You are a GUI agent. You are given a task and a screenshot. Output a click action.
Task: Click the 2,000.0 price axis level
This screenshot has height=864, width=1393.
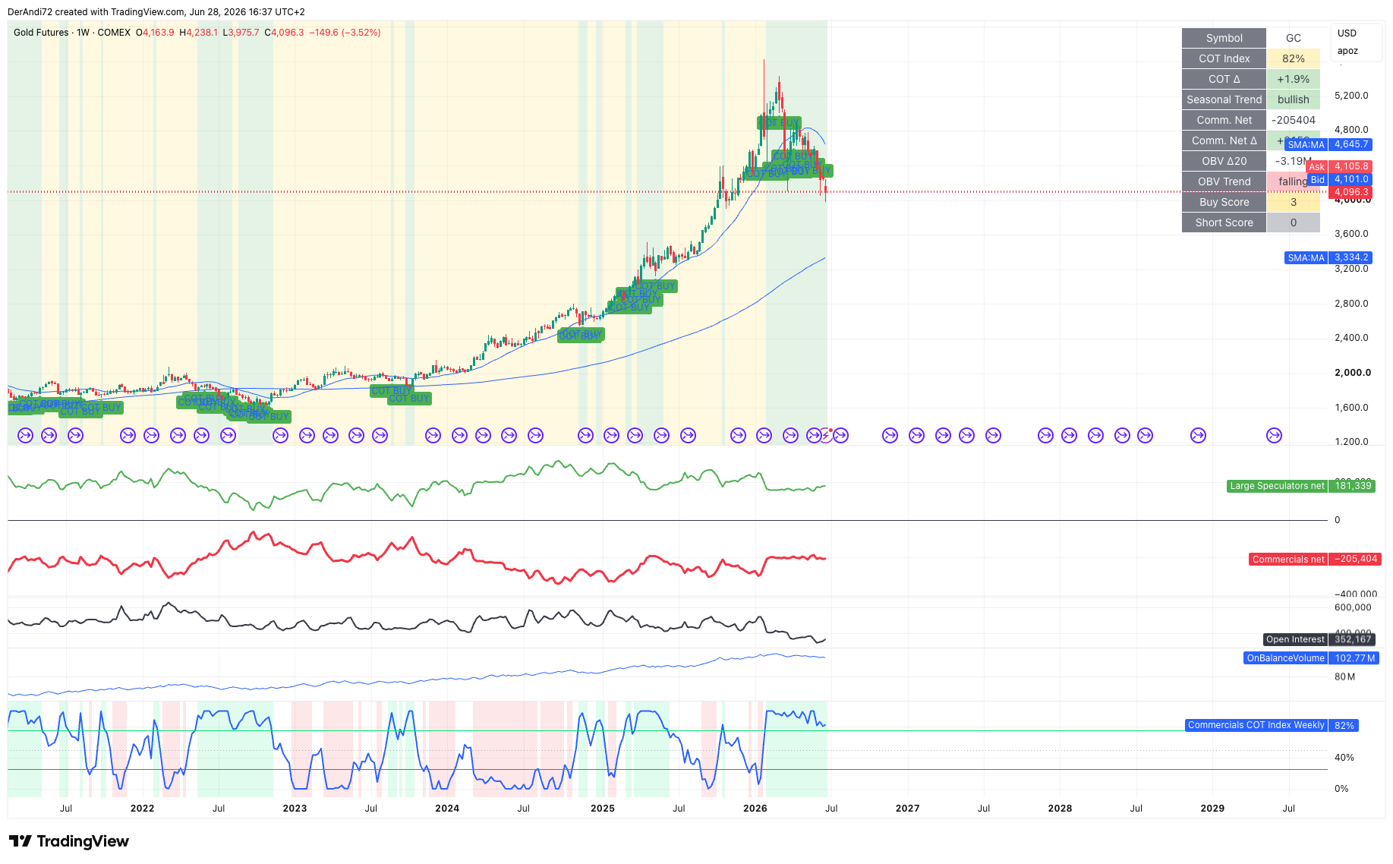1353,373
